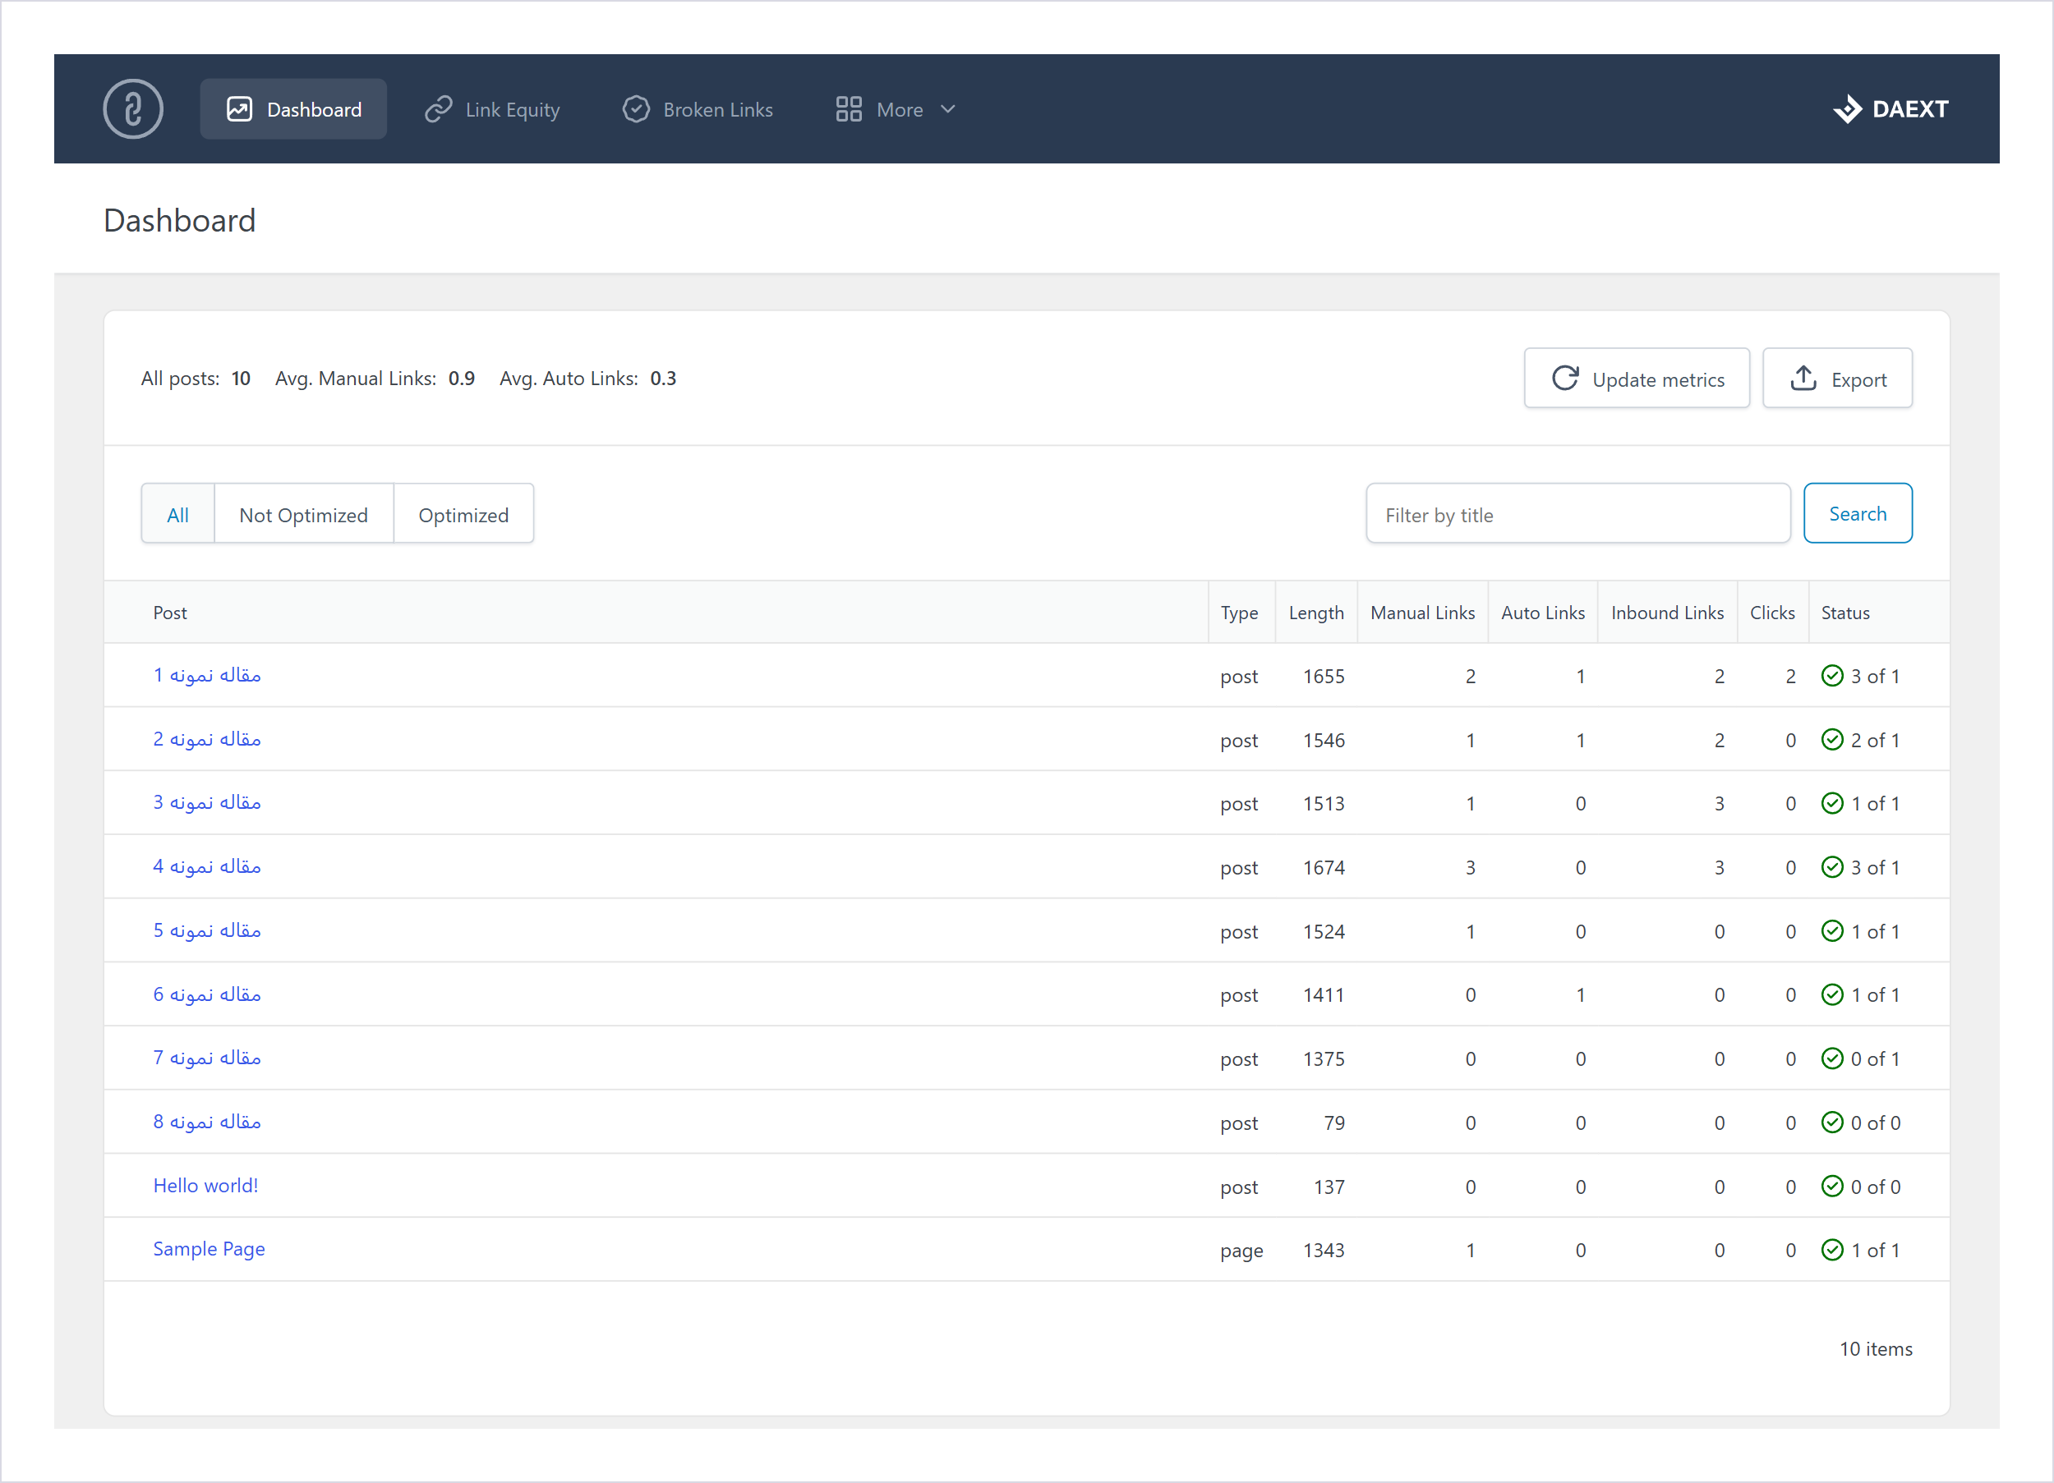Open the مقاله نمونه 1 post link
2054x1483 pixels.
click(206, 676)
